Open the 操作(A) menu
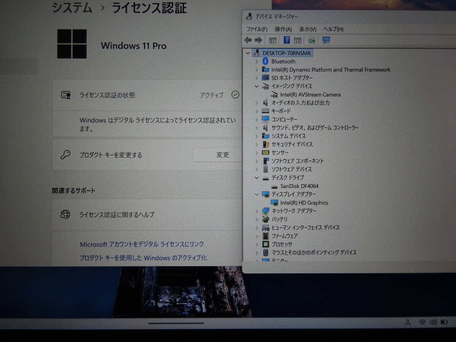This screenshot has height=342, width=456. tap(283, 29)
